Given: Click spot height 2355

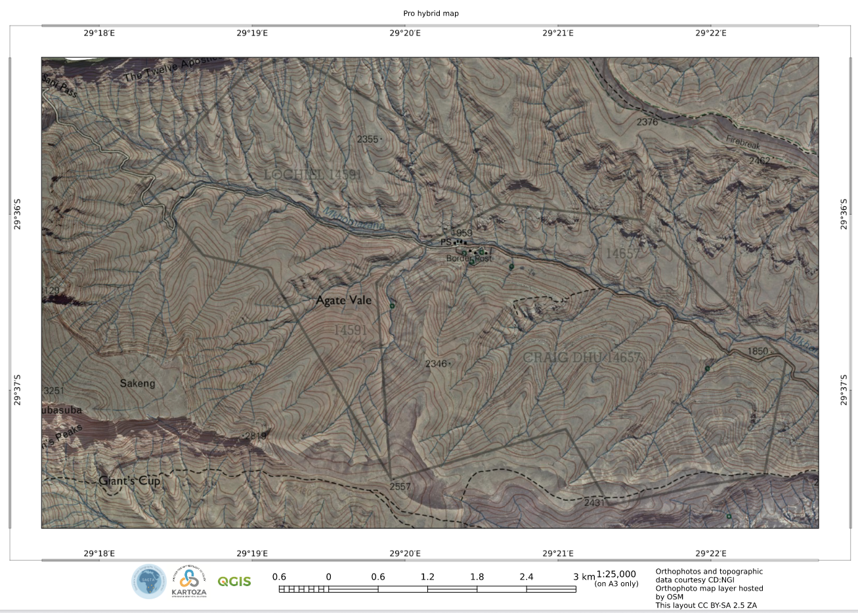Looking at the screenshot, I should click(368, 139).
